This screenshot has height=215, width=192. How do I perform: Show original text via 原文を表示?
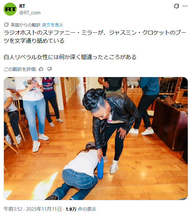tap(52, 25)
